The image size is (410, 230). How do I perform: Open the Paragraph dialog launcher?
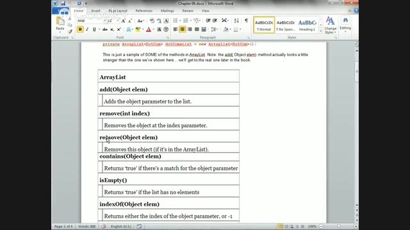249,38
